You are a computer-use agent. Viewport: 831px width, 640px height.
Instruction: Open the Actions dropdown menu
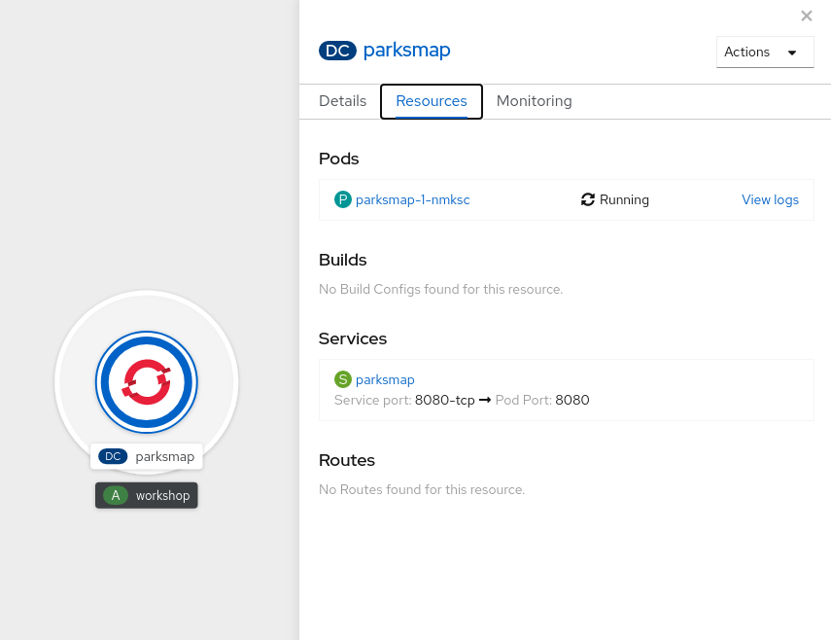pos(764,52)
